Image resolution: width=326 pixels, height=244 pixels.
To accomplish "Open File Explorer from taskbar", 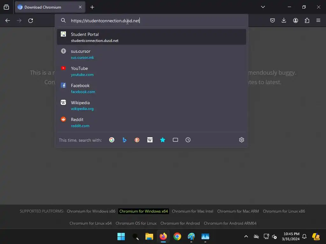I will click(149, 236).
